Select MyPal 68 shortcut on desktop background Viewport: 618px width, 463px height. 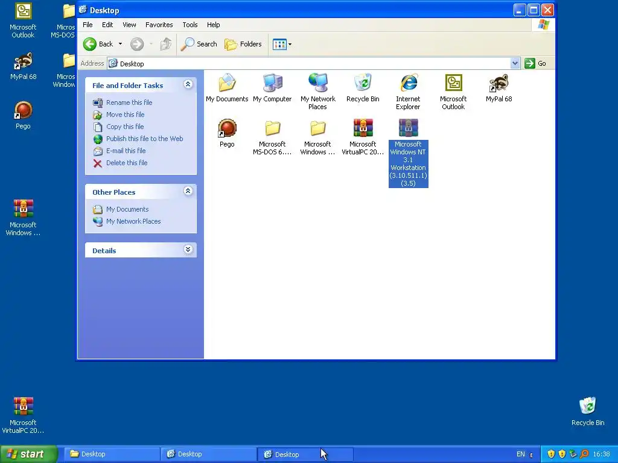[24, 61]
